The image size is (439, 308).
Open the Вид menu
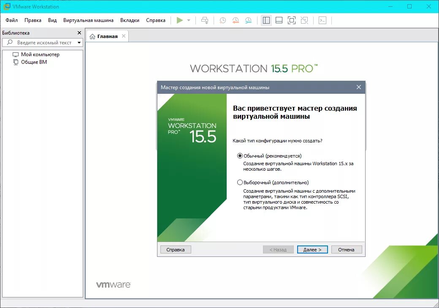point(52,20)
